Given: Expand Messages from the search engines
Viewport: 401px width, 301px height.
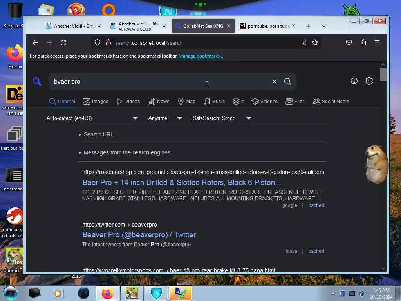Looking at the screenshot, I should (x=124, y=152).
